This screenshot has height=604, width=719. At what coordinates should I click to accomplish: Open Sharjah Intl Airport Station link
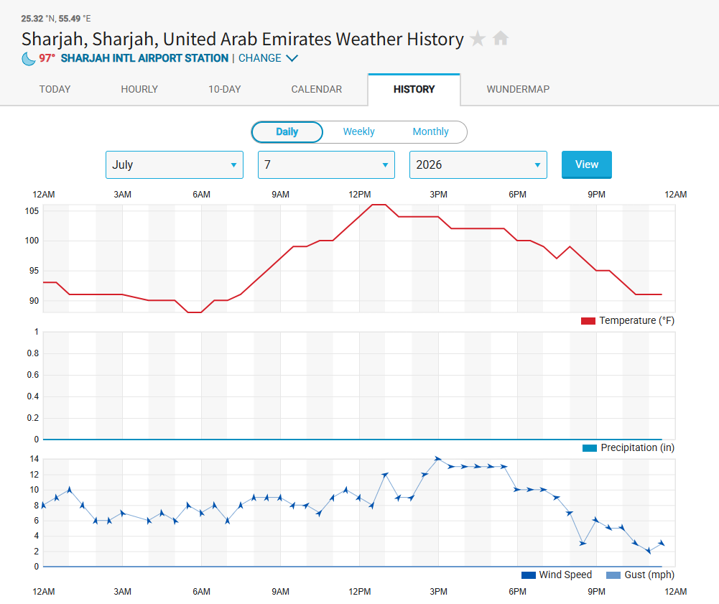click(x=144, y=58)
